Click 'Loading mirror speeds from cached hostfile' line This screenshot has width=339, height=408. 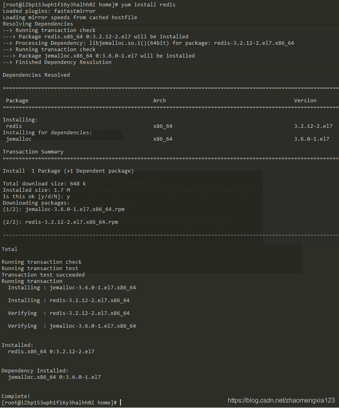pyautogui.click(x=70, y=18)
